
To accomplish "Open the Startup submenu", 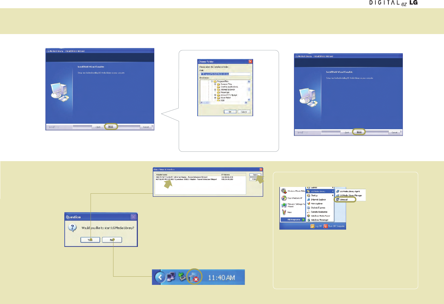I will 320,195.
